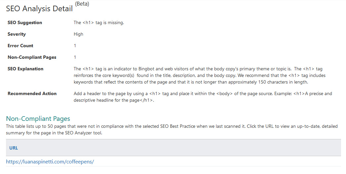Click the URL column header
This screenshot has width=346, height=174.
pyautogui.click(x=14, y=148)
